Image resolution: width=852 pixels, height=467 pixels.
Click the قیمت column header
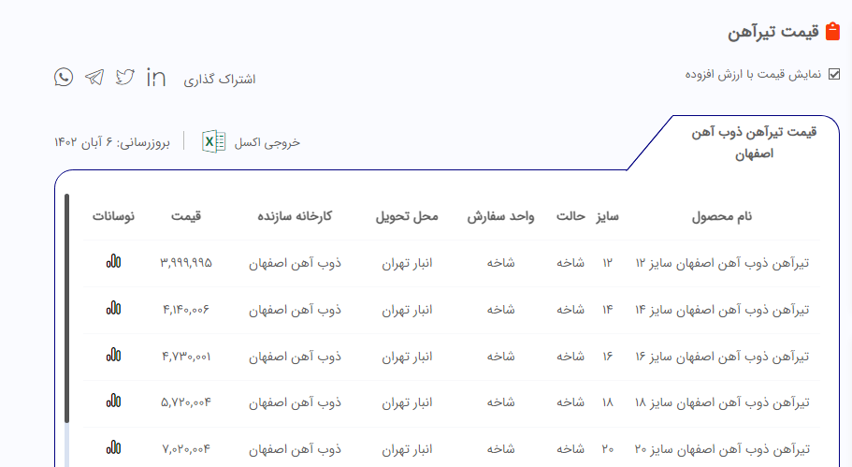[185, 216]
